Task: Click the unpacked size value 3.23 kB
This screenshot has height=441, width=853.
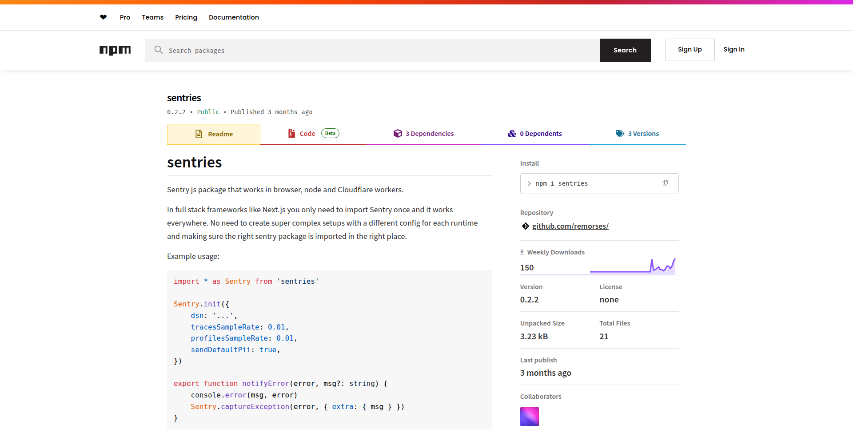Action: 534,336
